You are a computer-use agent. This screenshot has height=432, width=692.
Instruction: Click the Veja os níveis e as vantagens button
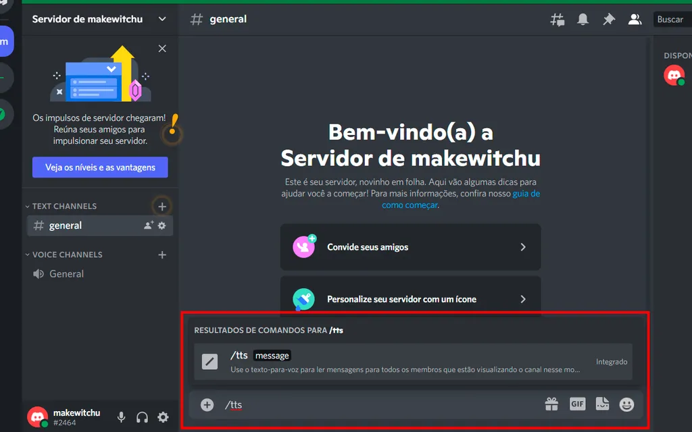pos(100,167)
